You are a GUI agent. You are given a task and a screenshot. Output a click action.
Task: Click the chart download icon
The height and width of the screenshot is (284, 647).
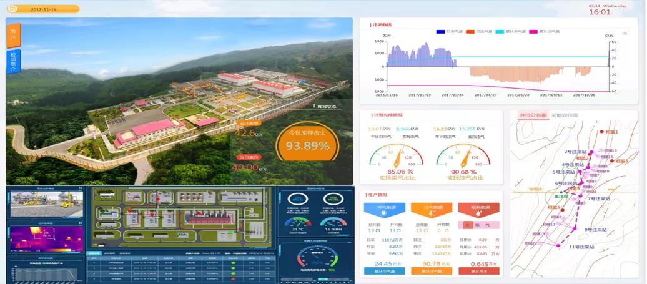coord(625,32)
